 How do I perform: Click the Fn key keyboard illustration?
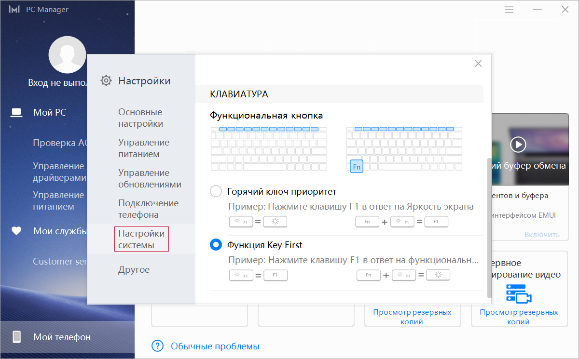(356, 167)
